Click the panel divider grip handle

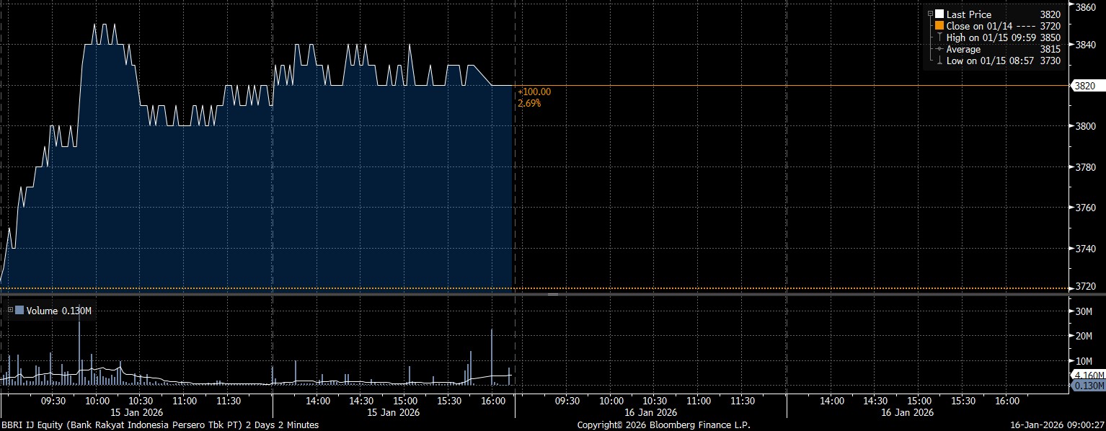click(x=553, y=294)
